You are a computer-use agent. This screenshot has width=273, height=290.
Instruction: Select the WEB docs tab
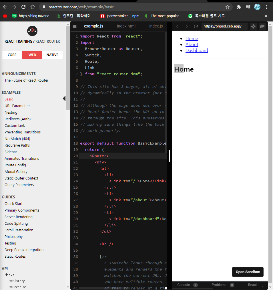tap(32, 55)
